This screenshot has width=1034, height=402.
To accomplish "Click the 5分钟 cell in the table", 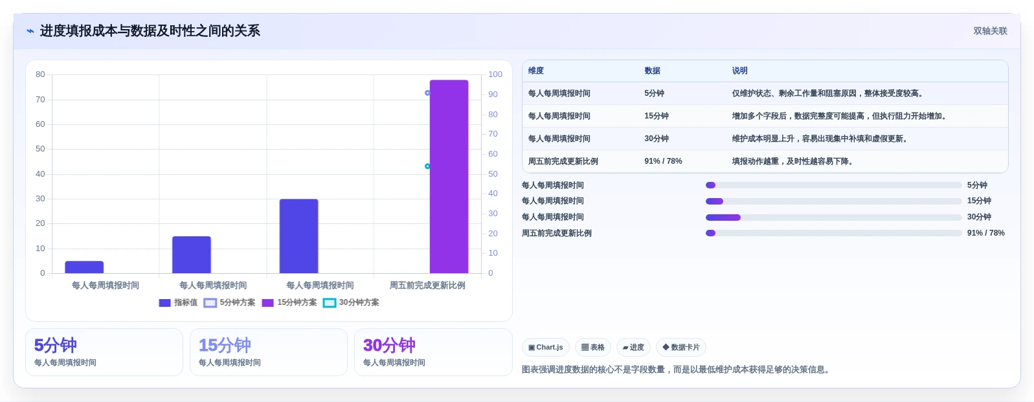I will pos(654,94).
